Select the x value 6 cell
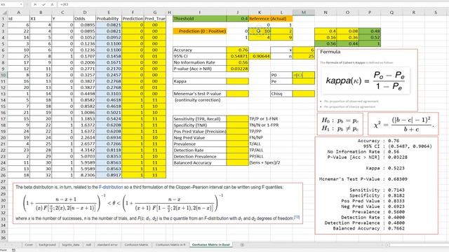The height and width of the screenshot is (252, 449). [x=304, y=50]
